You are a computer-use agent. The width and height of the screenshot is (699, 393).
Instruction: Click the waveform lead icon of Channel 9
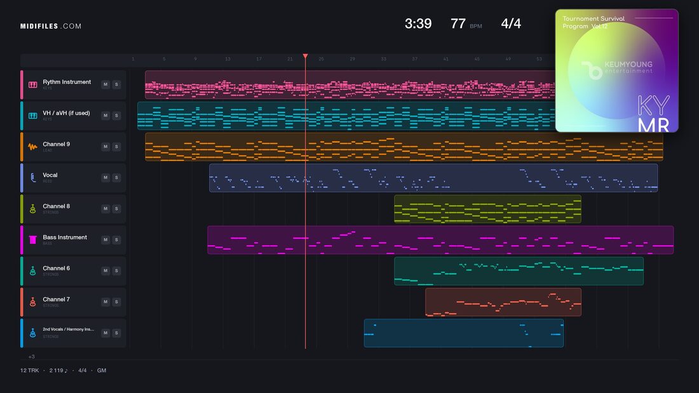point(32,147)
